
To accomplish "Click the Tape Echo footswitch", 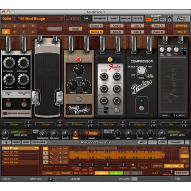I will pyautogui.click(x=117, y=110).
